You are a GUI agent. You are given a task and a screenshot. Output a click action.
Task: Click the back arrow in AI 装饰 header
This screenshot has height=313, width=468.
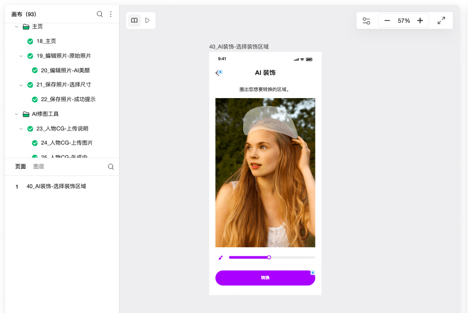pyautogui.click(x=218, y=73)
